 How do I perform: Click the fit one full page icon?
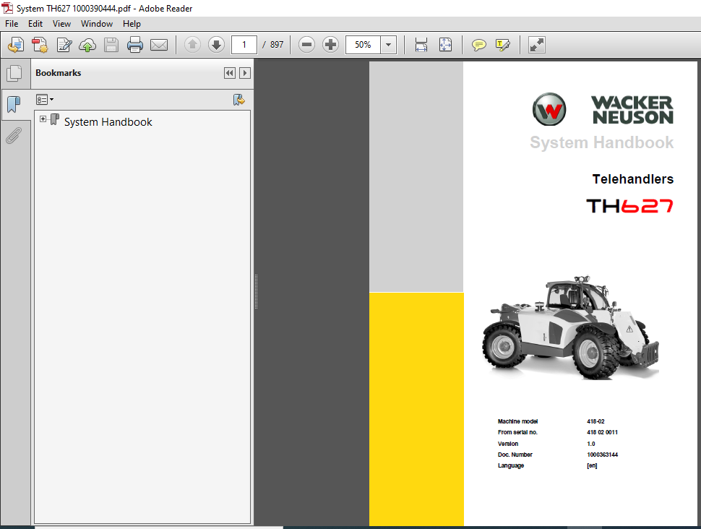(x=446, y=45)
